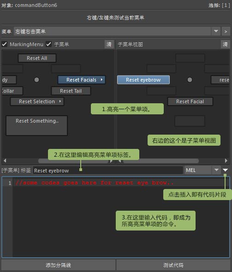The height and width of the screenshot is (272, 232).
Task: Click the horizontal scrollbar thumb of submenu view
Action: (x=161, y=161)
